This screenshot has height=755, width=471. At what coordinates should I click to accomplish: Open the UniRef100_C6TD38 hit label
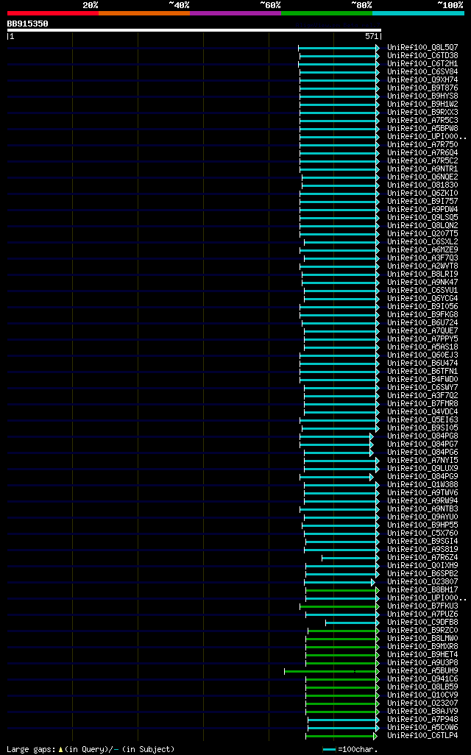[x=423, y=56]
